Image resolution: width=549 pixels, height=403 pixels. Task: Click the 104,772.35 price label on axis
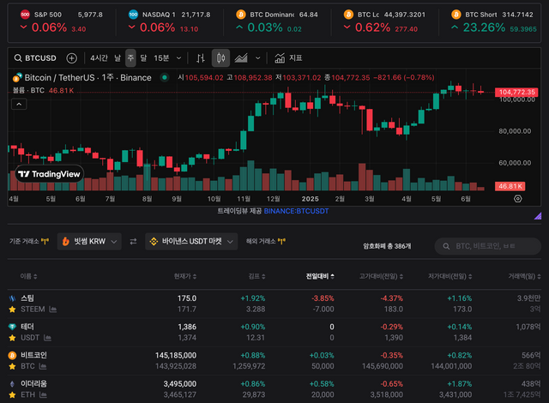(516, 92)
